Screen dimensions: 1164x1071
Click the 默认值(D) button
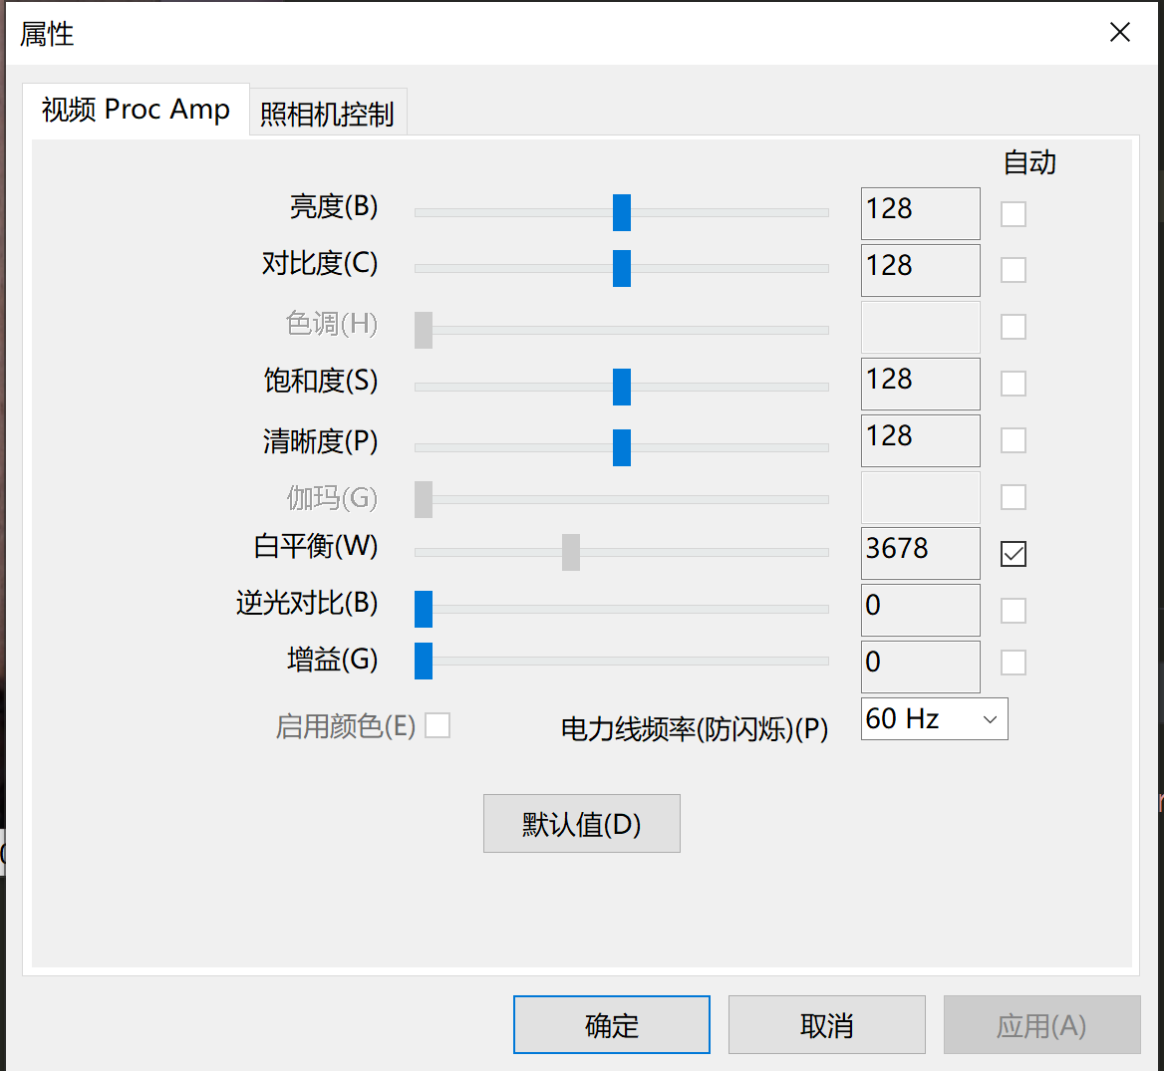[x=582, y=824]
